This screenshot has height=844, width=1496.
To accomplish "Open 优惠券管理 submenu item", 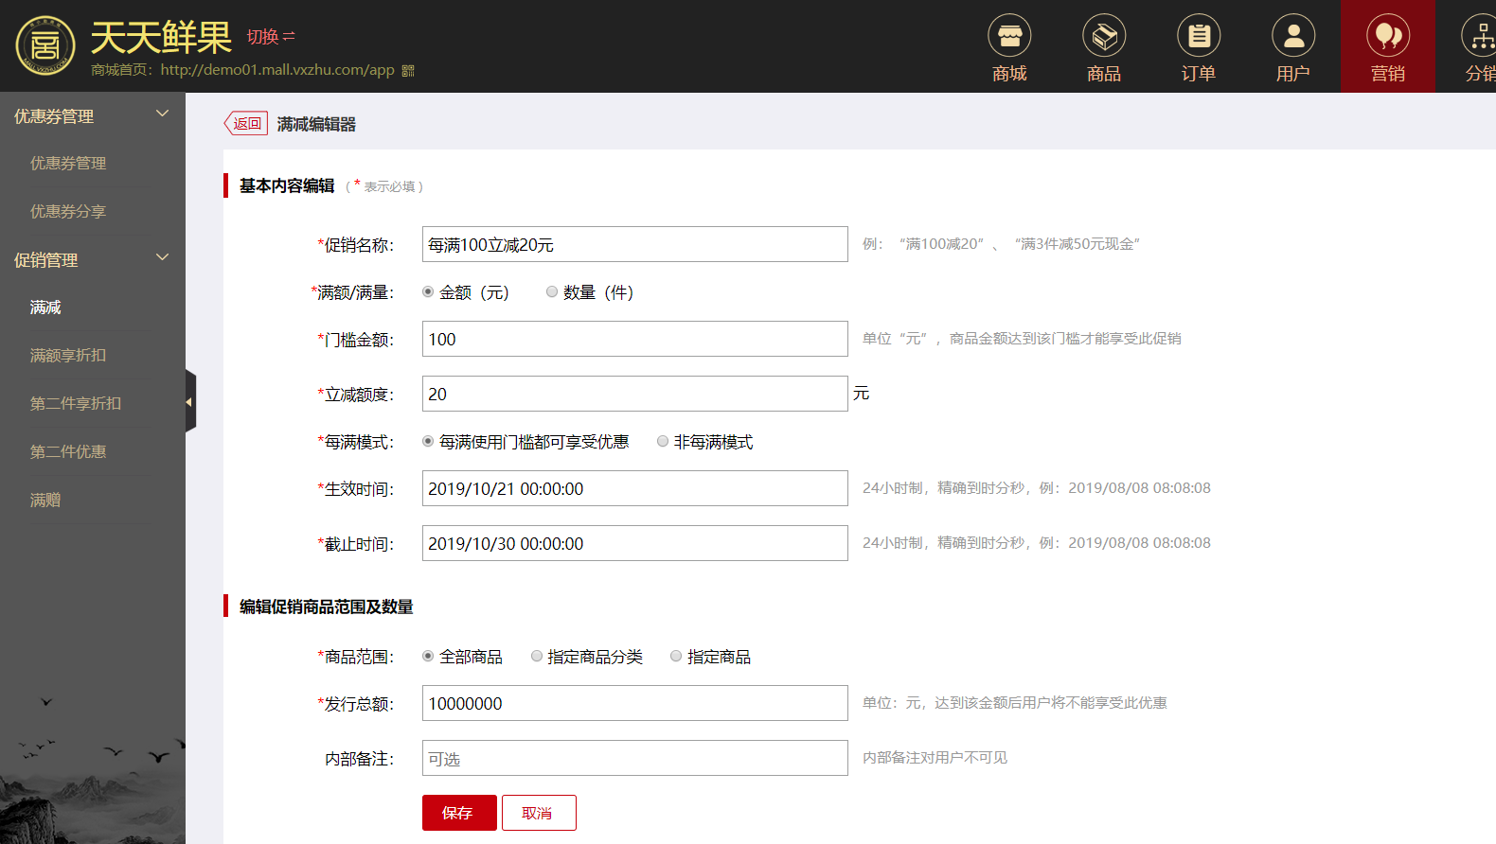I will [x=68, y=164].
